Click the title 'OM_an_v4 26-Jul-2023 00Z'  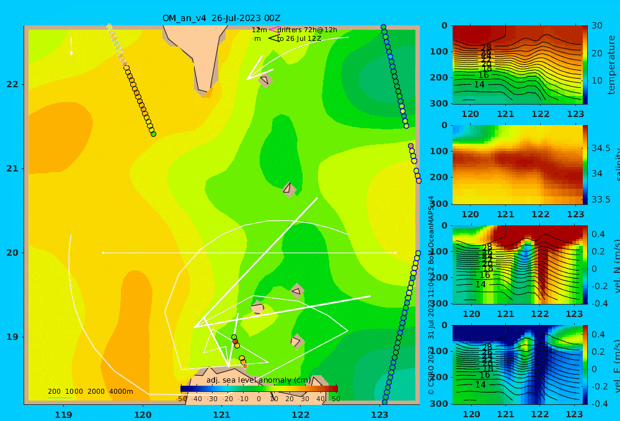[x=221, y=18]
